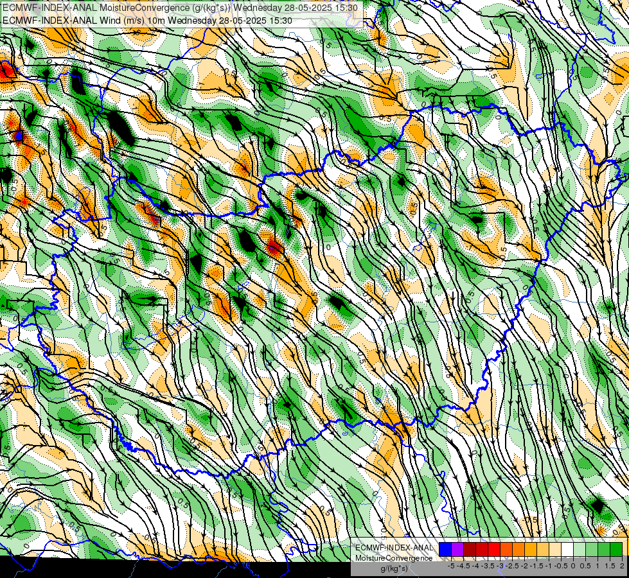Click the pale green swatch right of white

[x=580, y=550]
